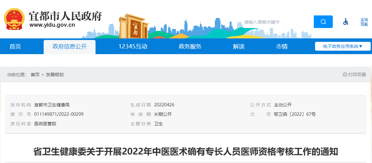Click 首页 in the breadcrumb trail
This screenshot has height=163, width=372.
[35, 75]
